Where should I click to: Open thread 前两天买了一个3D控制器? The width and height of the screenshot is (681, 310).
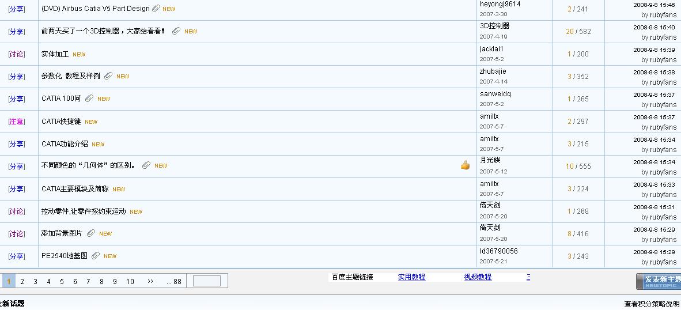[x=103, y=31]
